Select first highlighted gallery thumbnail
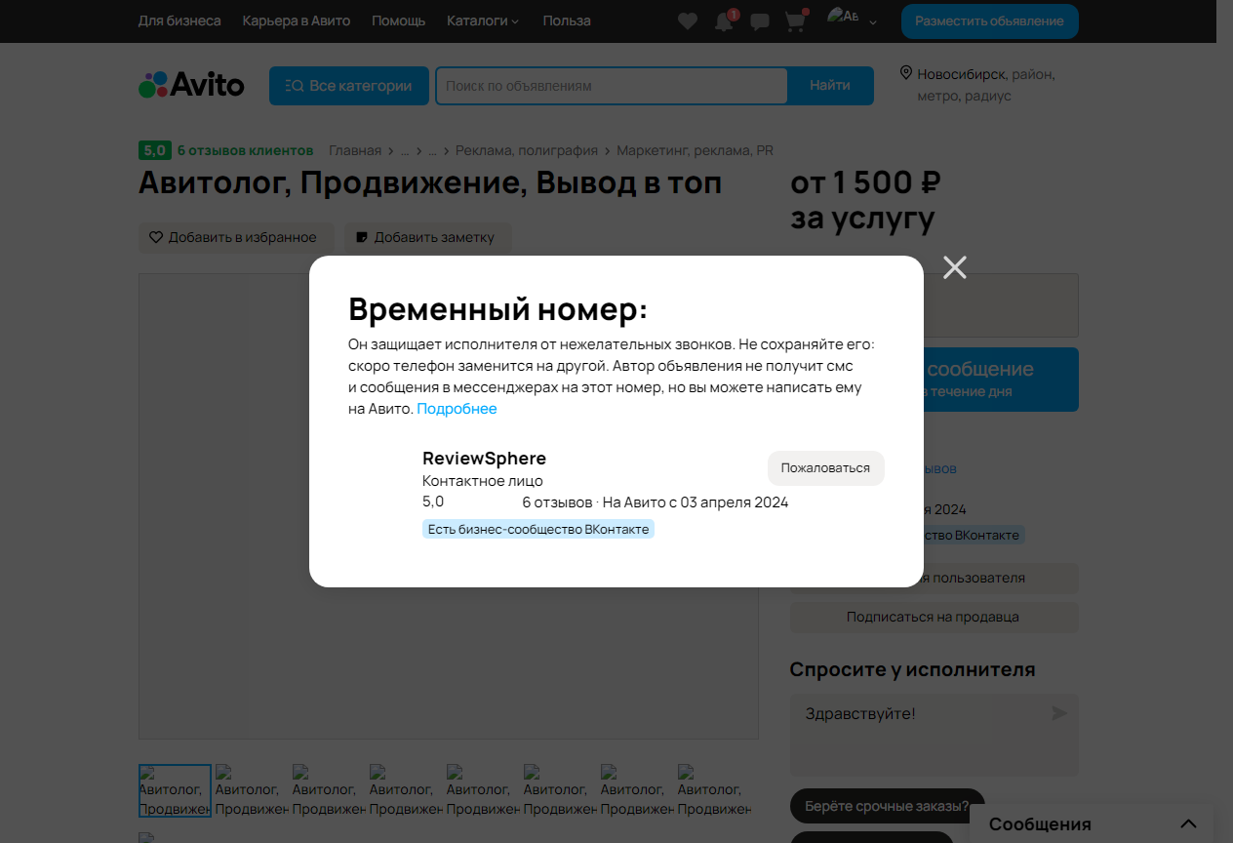 [175, 790]
